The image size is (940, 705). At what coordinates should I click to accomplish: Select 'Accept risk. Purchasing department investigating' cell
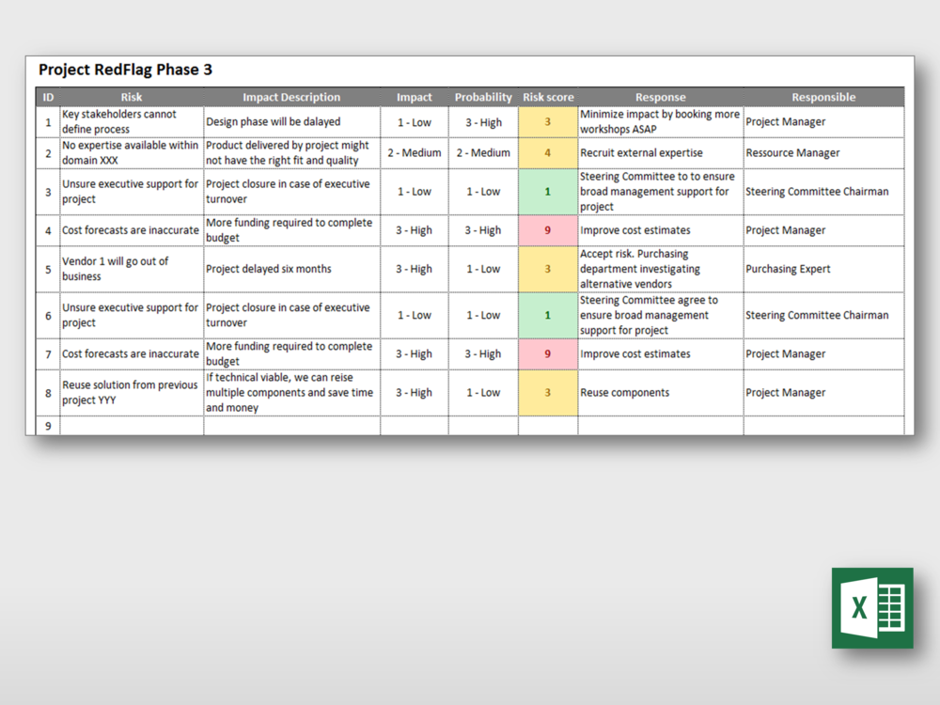click(661, 269)
